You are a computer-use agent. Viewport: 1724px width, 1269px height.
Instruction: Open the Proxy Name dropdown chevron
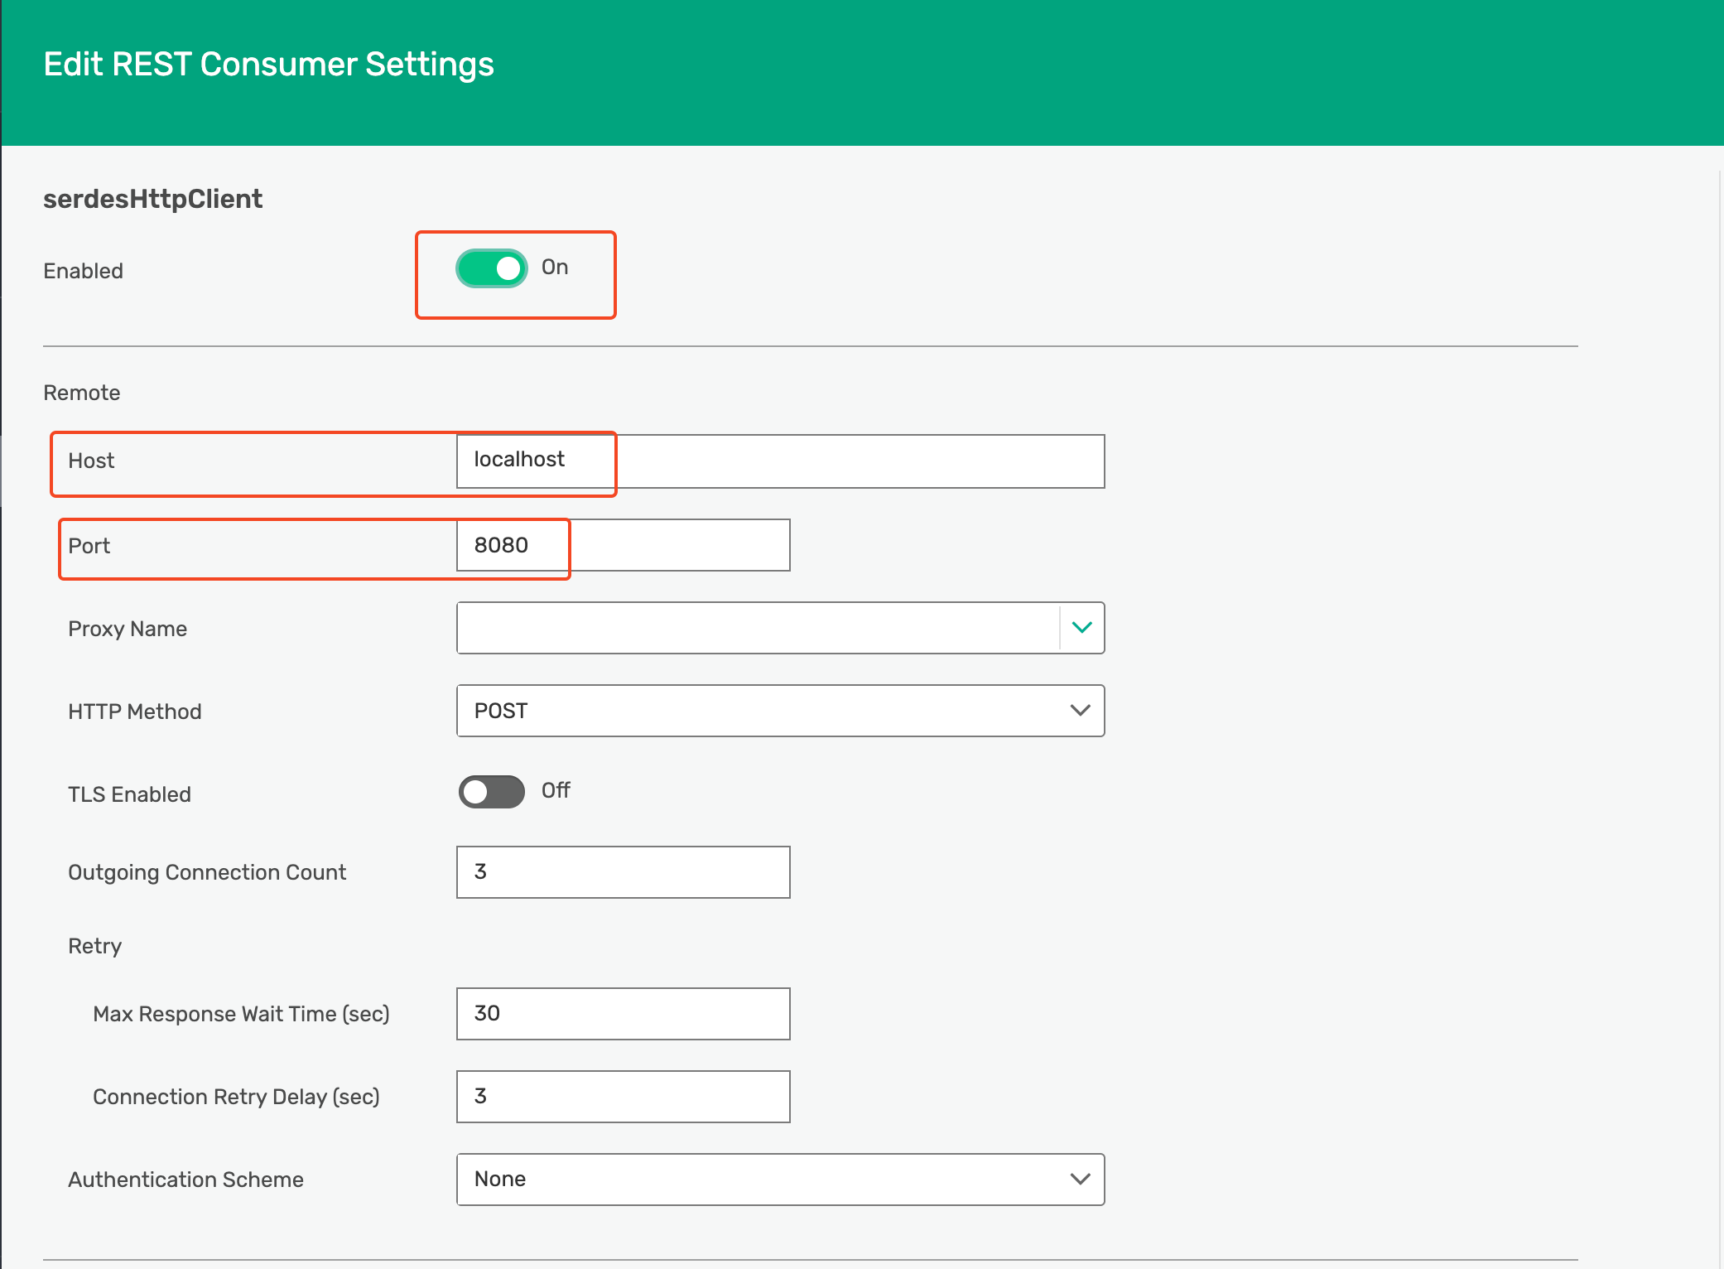coord(1081,628)
